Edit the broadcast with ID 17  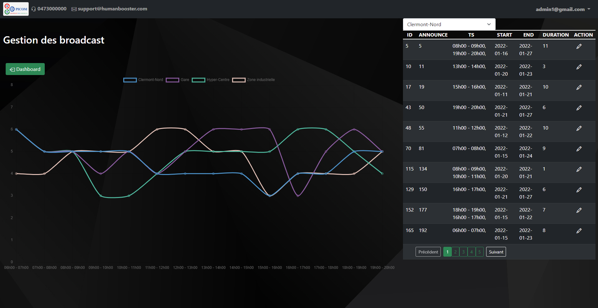coord(579,88)
